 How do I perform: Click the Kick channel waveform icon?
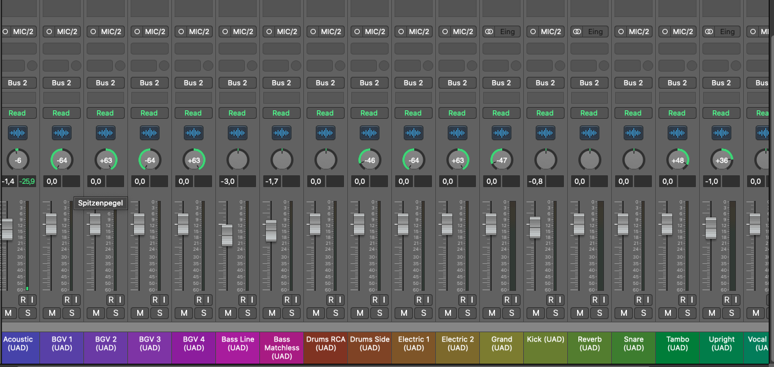tap(546, 133)
